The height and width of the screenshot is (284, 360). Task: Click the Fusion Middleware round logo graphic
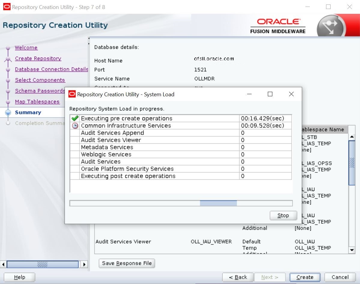[x=330, y=26]
